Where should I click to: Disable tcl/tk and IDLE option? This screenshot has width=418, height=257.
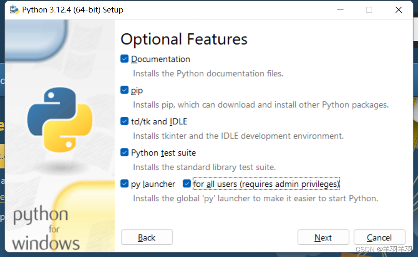(124, 121)
